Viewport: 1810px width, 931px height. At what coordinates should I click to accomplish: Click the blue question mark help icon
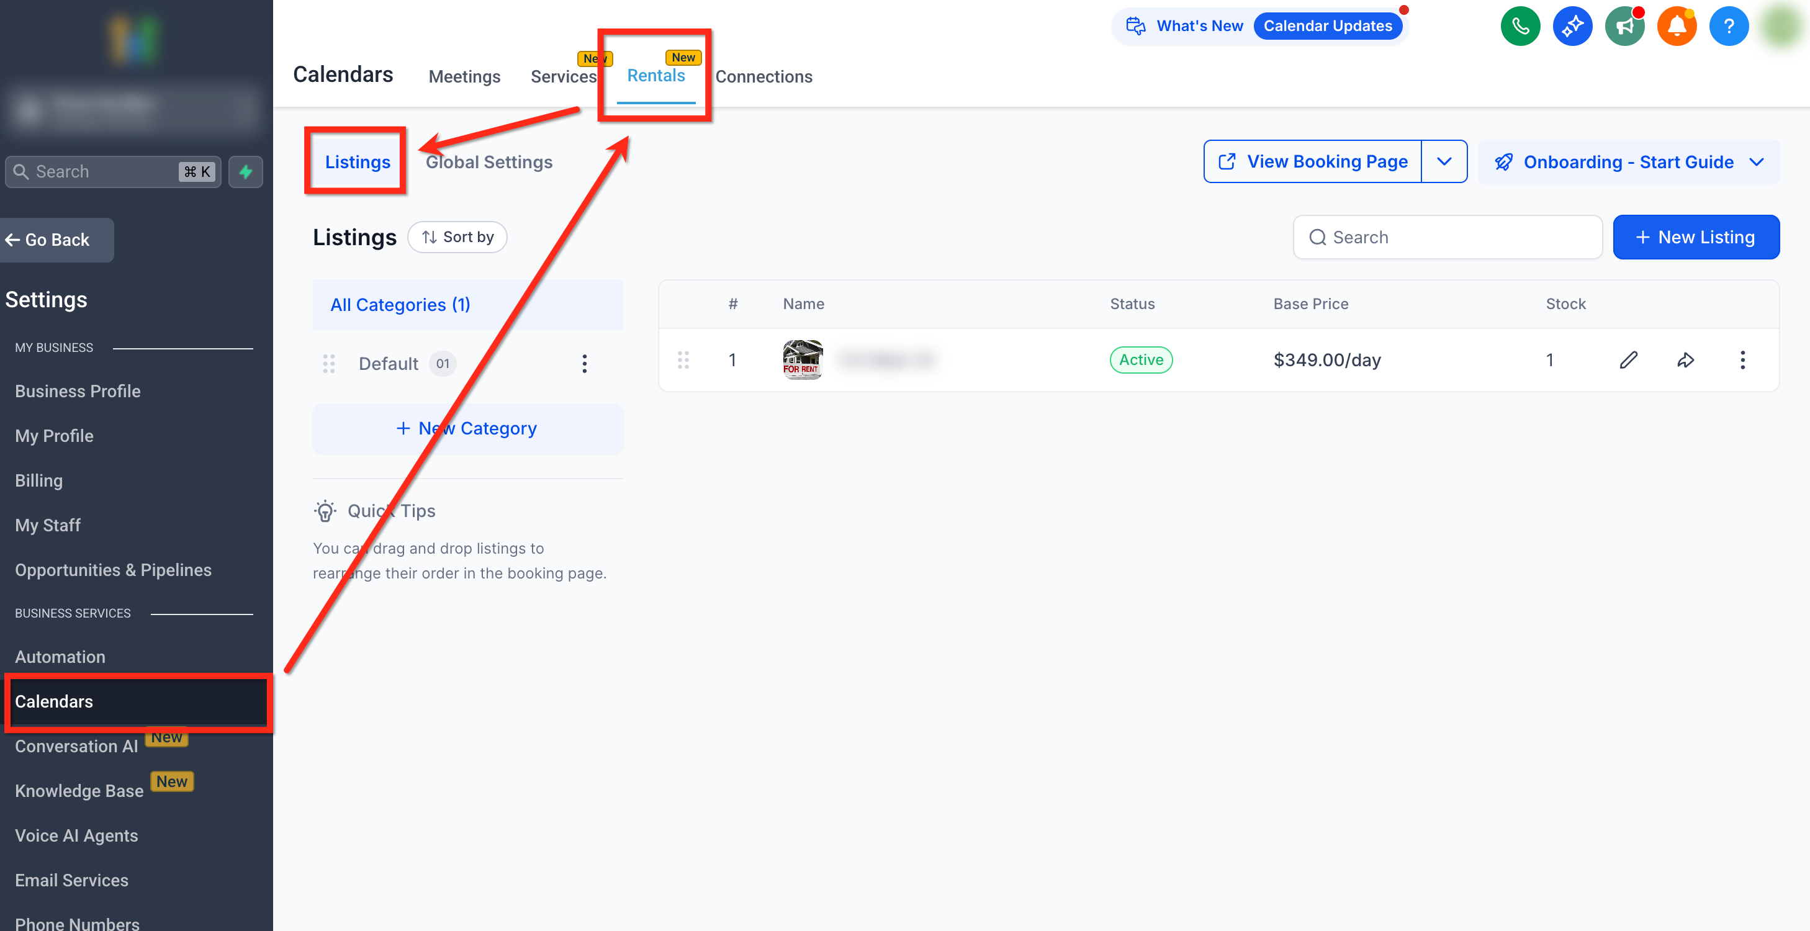tap(1729, 27)
